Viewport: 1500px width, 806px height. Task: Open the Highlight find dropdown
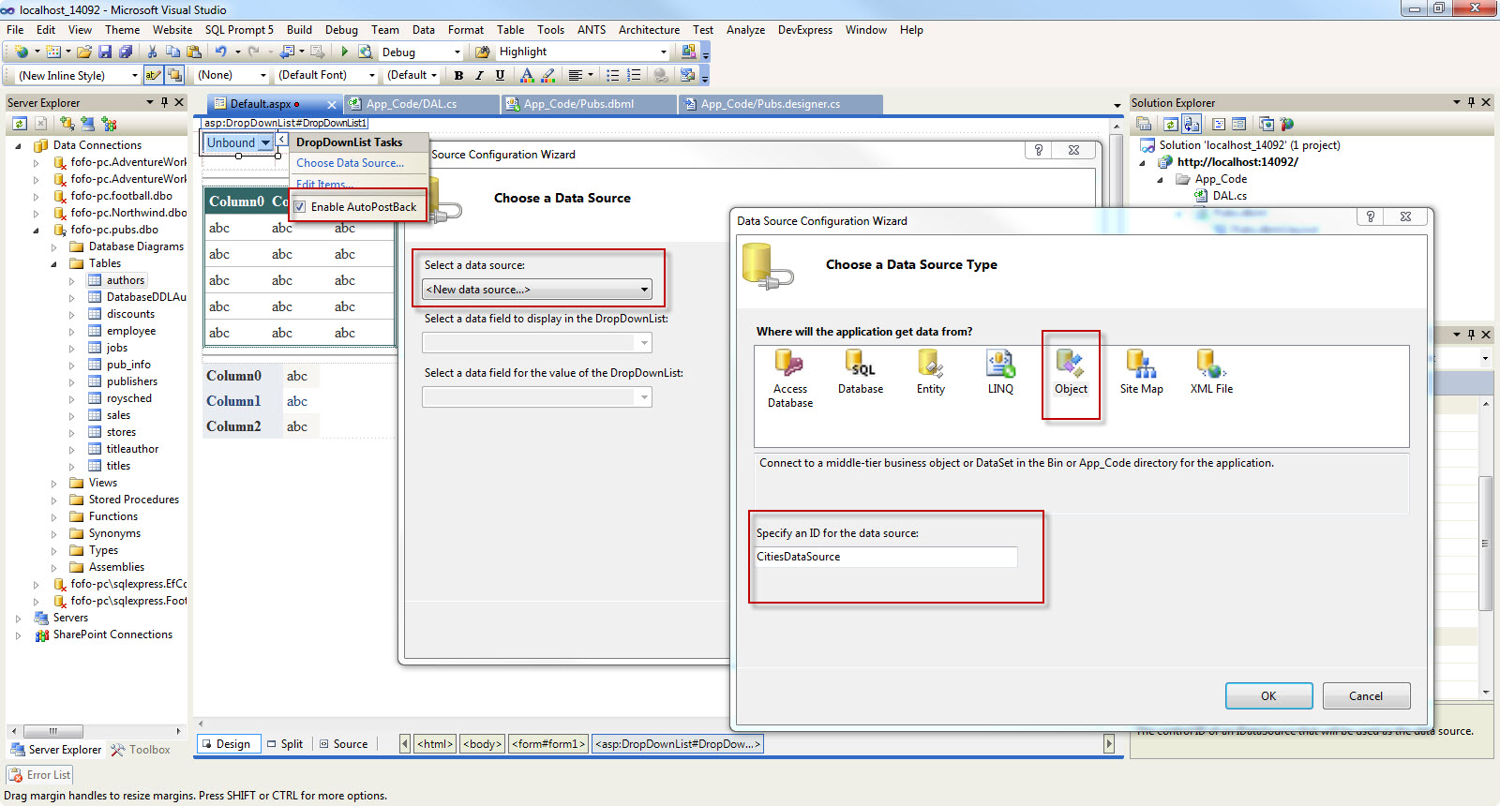point(664,52)
